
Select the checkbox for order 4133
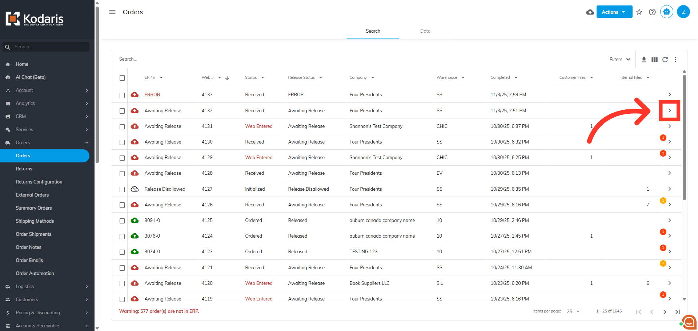(x=122, y=95)
